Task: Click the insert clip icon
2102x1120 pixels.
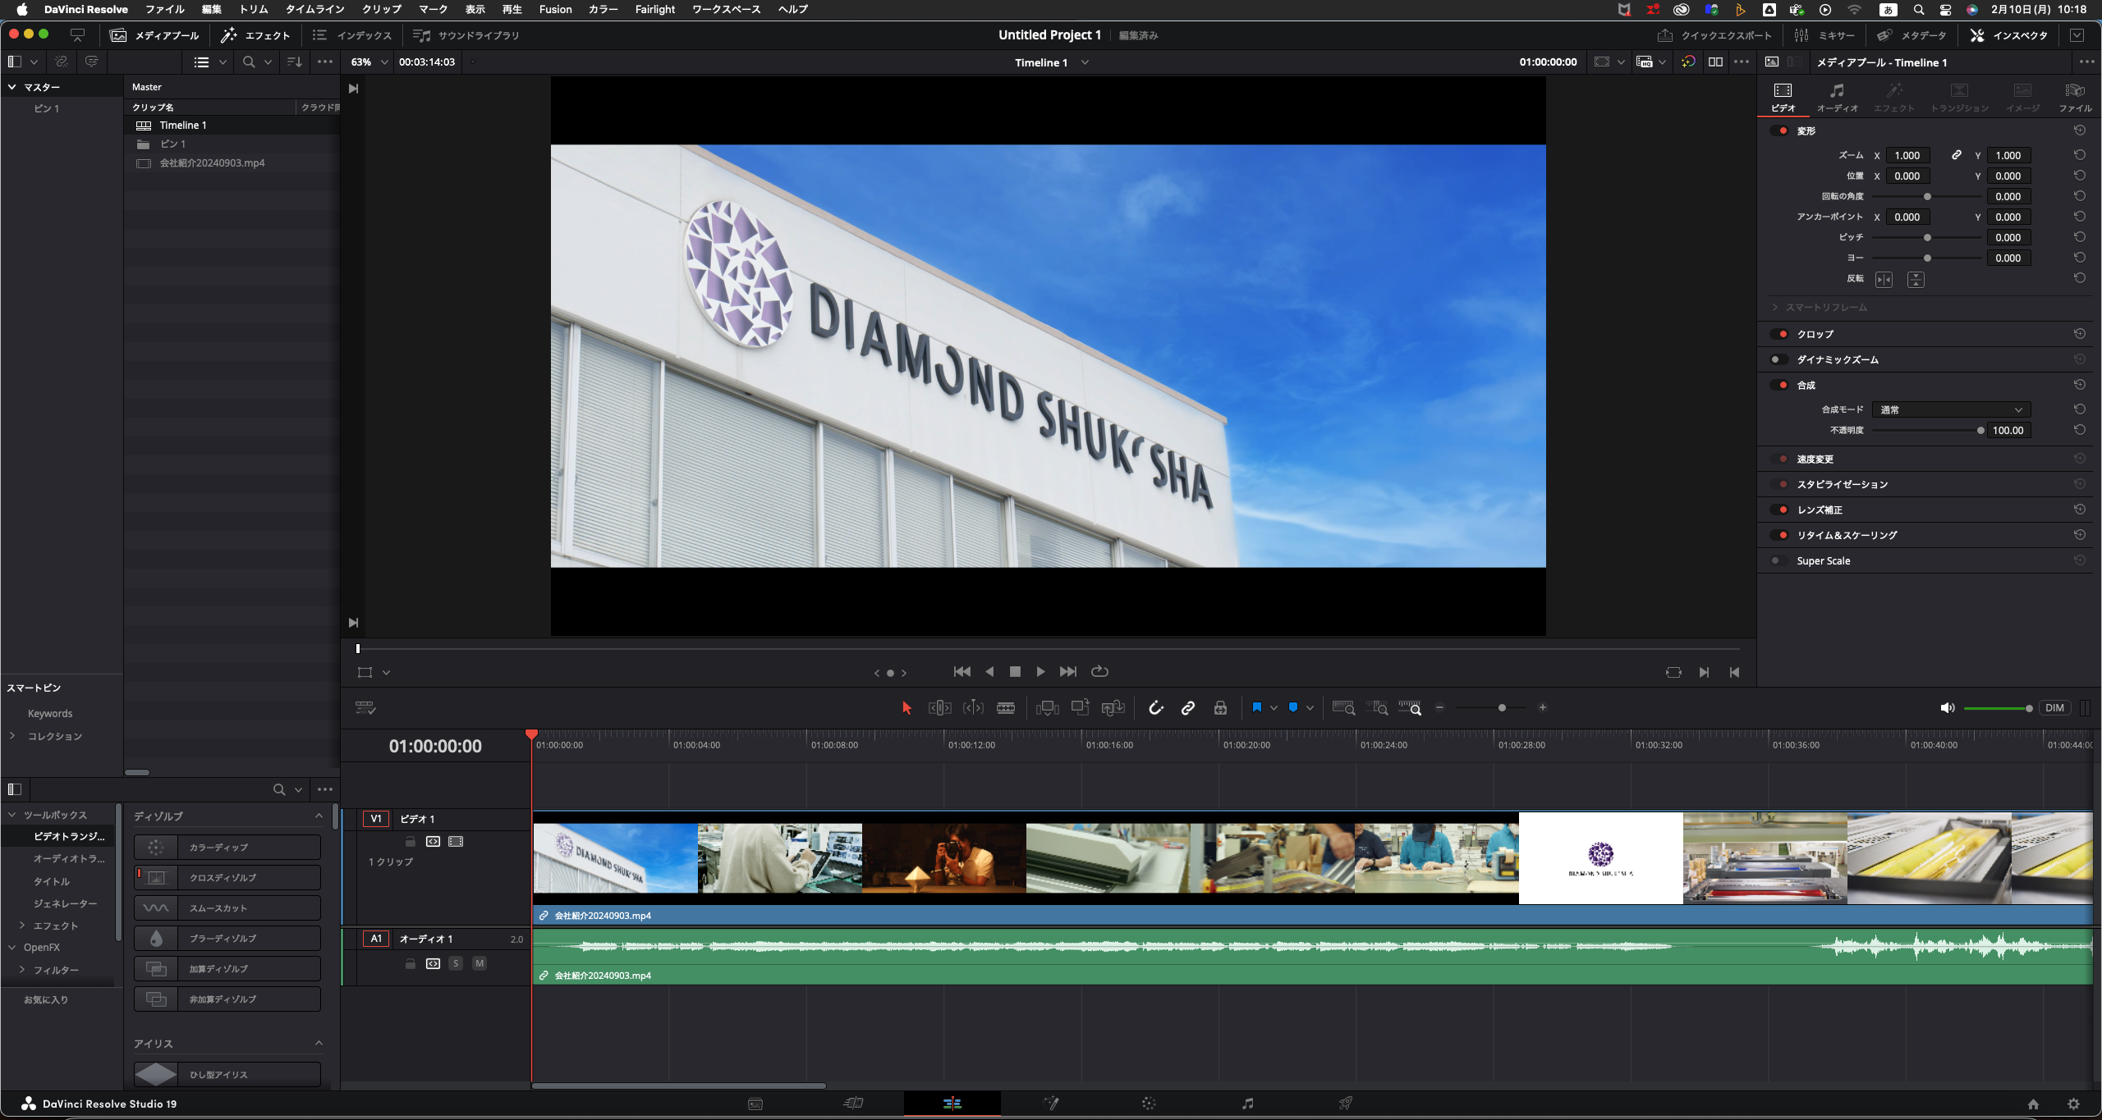Action: coord(1048,708)
